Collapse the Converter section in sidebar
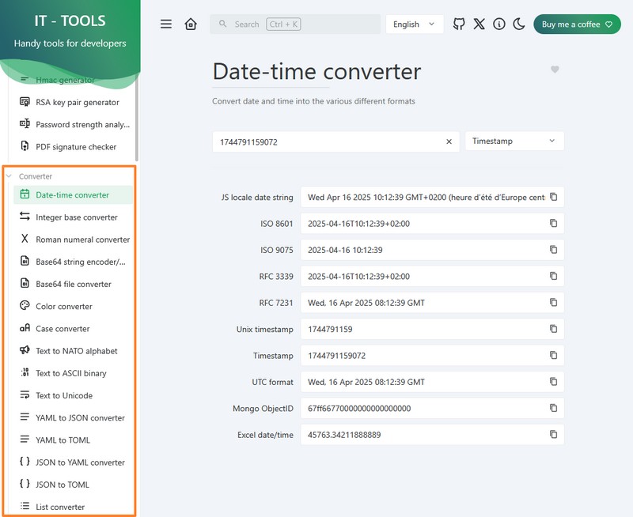 coord(35,176)
